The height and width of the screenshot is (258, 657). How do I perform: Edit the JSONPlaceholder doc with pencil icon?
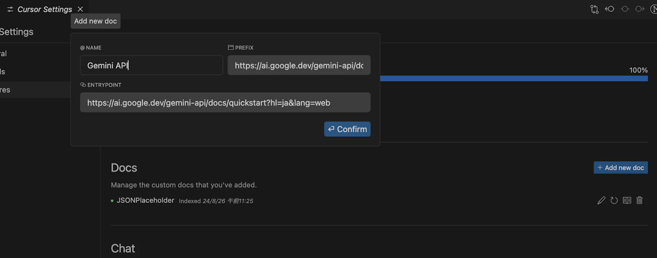(x=601, y=201)
